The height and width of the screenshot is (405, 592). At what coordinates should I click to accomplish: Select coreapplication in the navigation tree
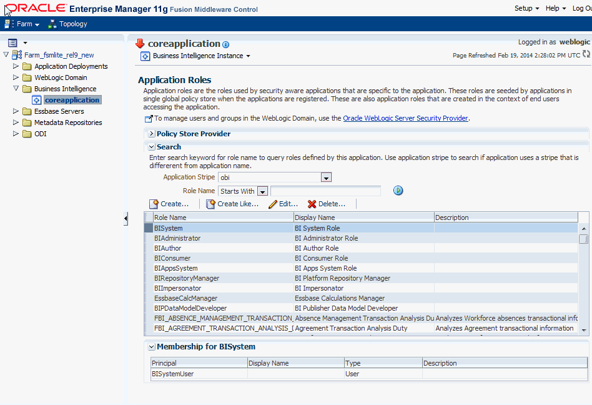pos(72,100)
